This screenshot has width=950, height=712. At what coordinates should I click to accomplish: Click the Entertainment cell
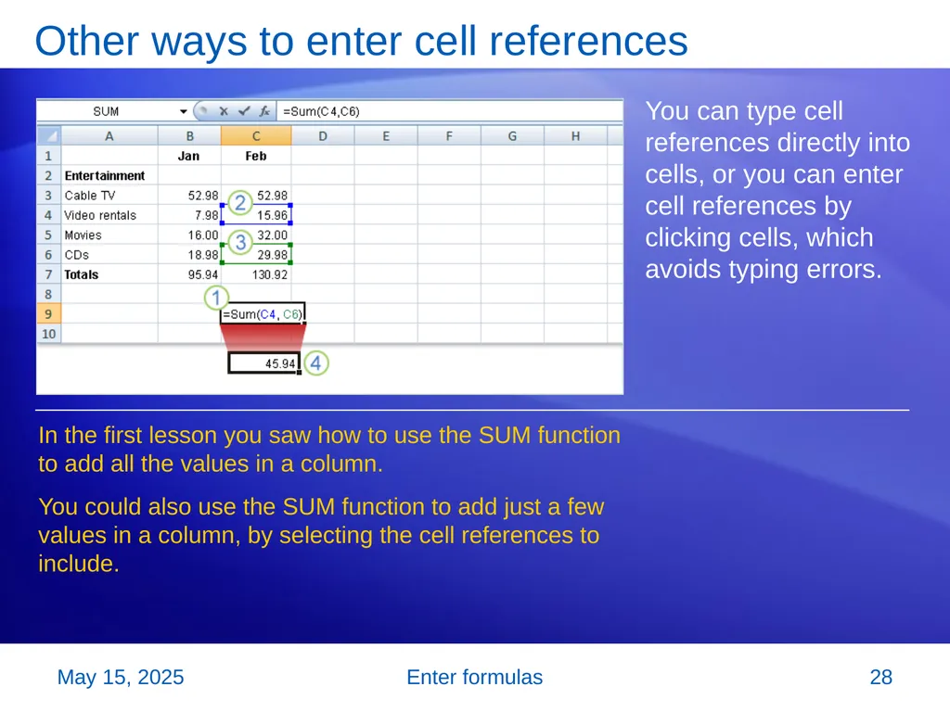tap(109, 175)
